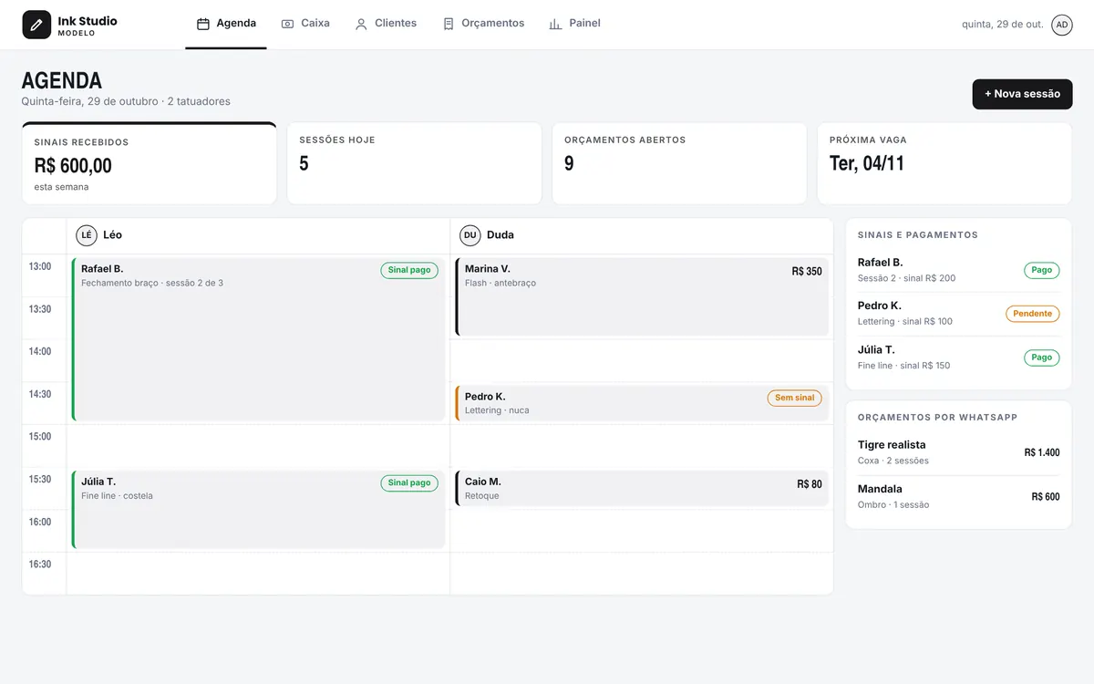This screenshot has height=684, width=1094.
Task: Go to the Clientes tab
Action: [x=386, y=24]
